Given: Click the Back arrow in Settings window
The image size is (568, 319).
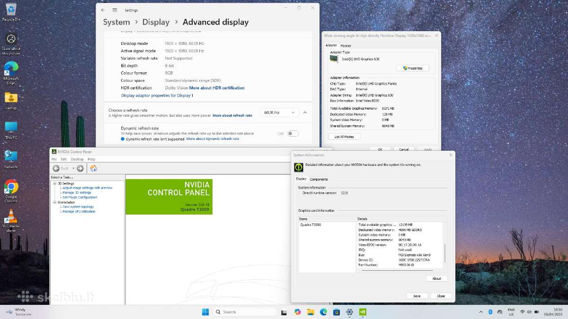Looking at the screenshot, I should tap(103, 10).
